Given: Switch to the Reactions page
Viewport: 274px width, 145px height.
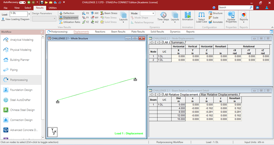Looking at the screenshot, I should [100, 32].
